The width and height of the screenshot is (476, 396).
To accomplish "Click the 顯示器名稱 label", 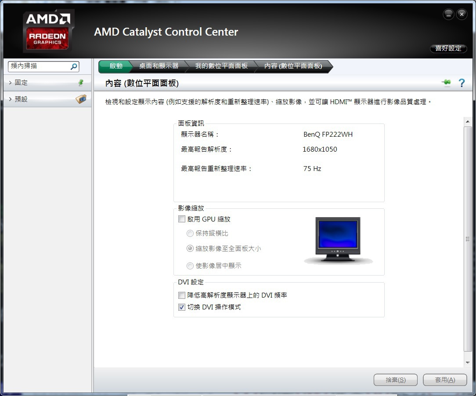I will pyautogui.click(x=200, y=134).
